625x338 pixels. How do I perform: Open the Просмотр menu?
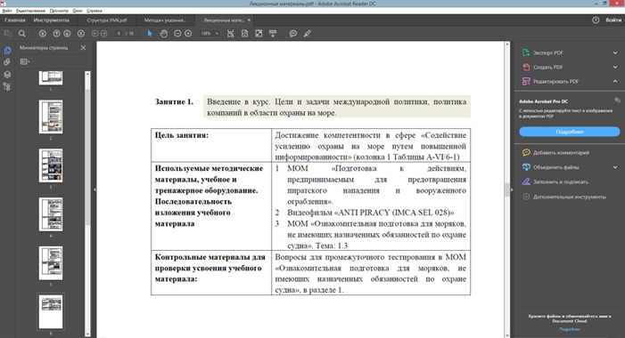click(59, 11)
